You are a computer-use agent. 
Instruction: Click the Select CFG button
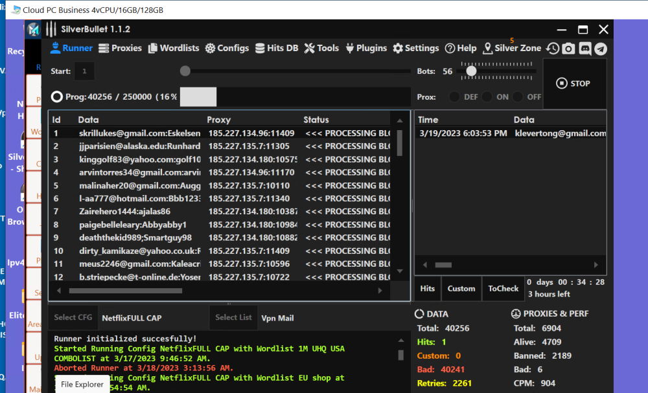coord(73,318)
